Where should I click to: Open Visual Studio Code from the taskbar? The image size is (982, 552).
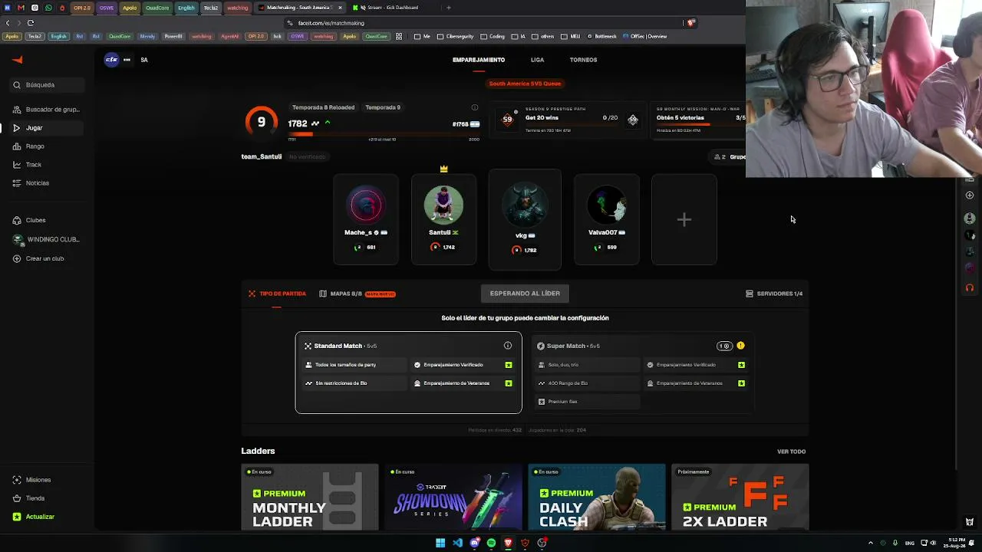(x=457, y=544)
